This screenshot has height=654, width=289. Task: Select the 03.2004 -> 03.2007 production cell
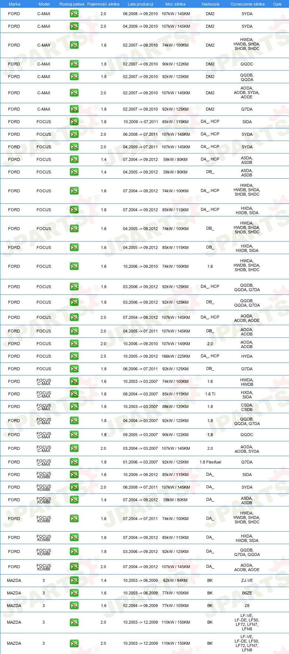click(140, 448)
